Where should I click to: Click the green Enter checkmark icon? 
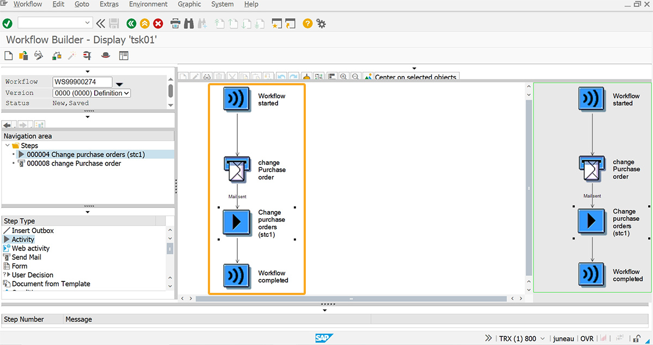pyautogui.click(x=8, y=23)
